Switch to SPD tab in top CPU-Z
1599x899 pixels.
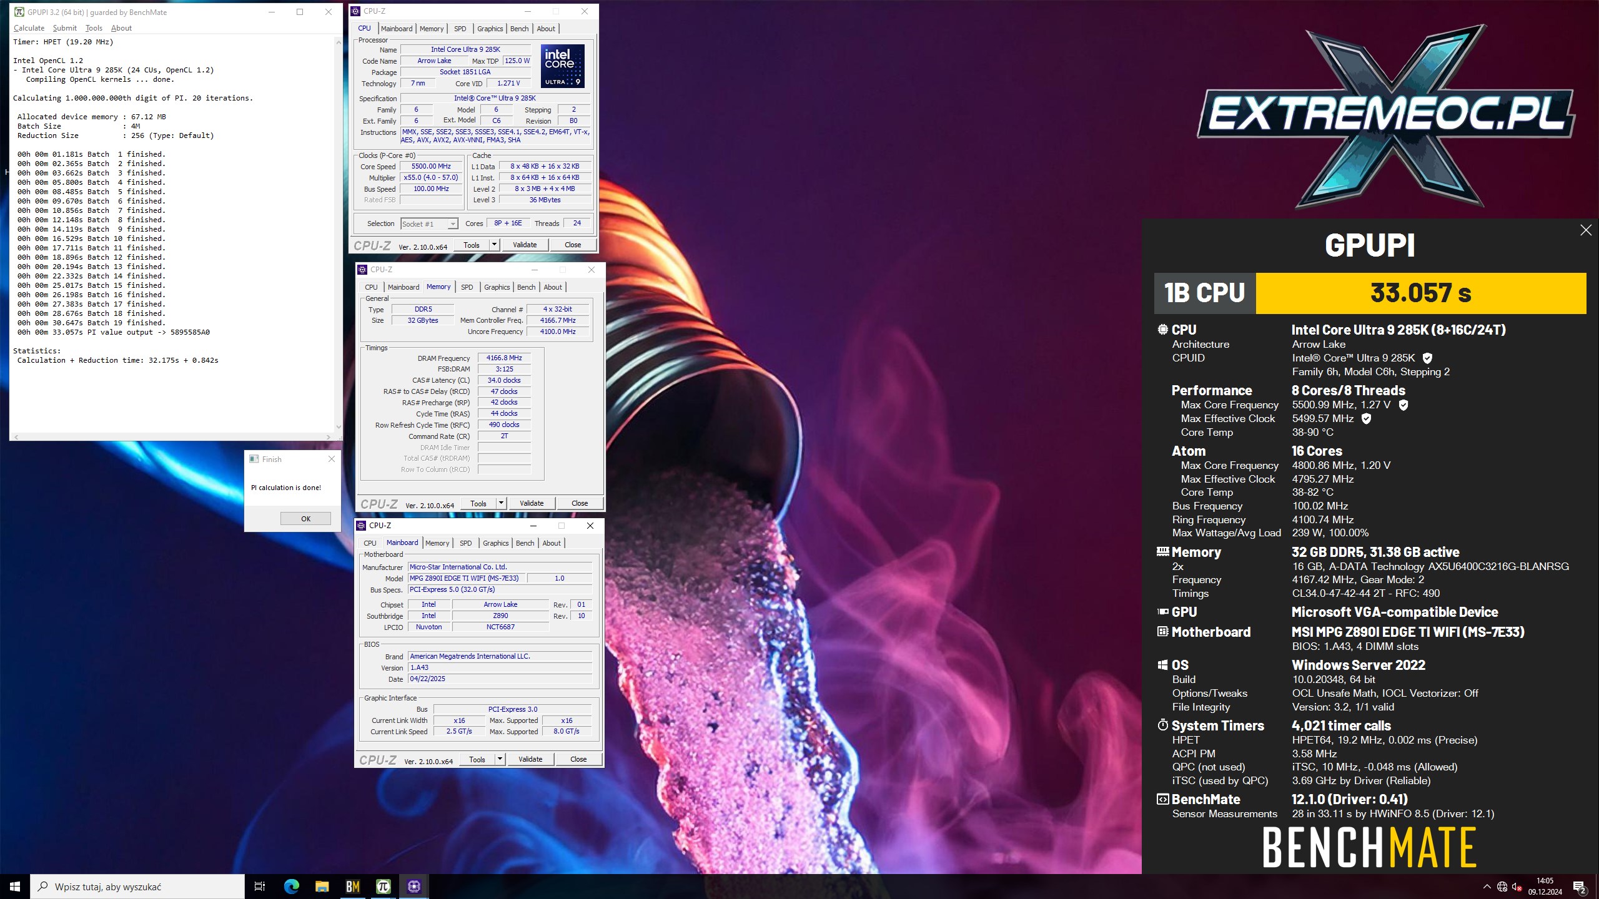(x=460, y=29)
